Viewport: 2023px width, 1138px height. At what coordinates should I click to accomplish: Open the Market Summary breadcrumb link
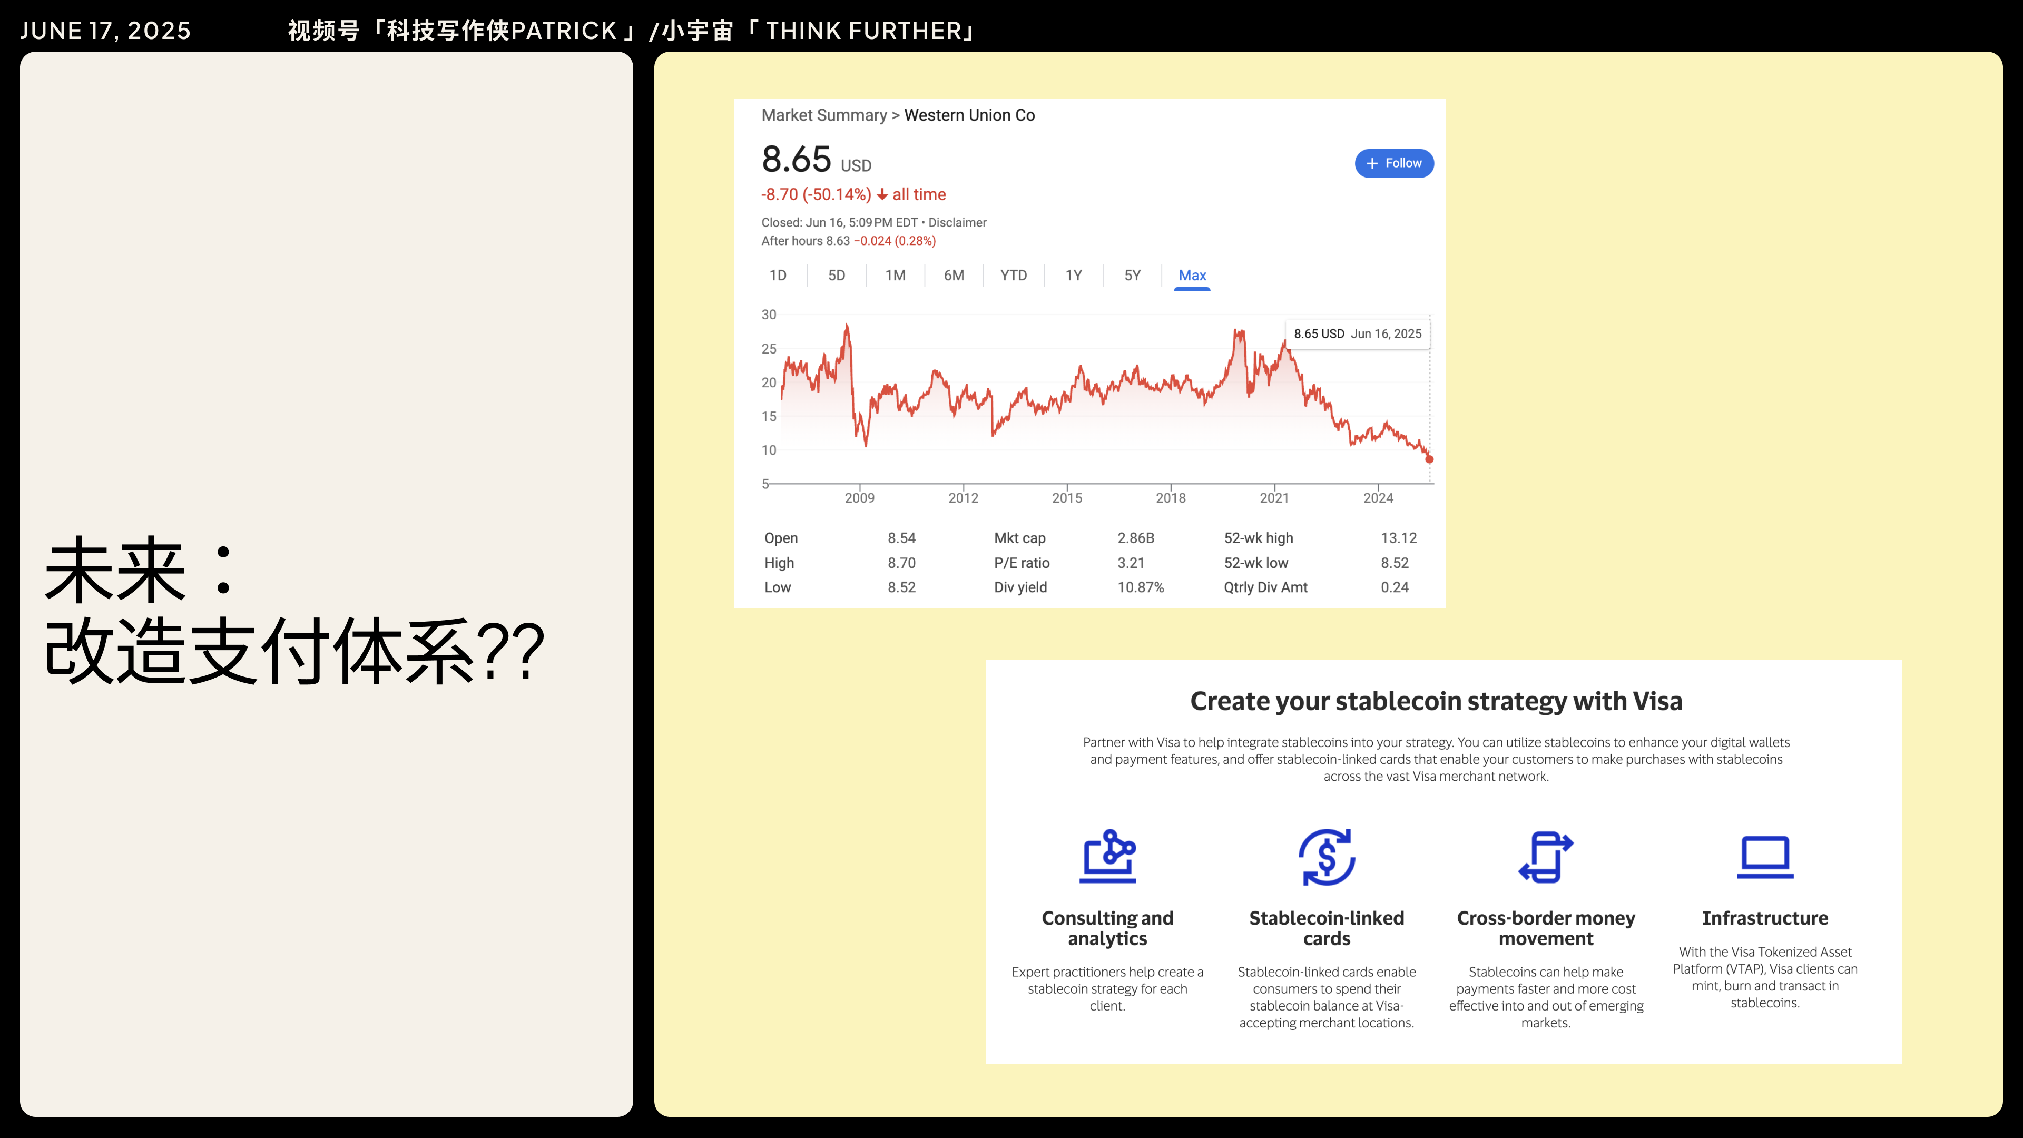coord(824,115)
